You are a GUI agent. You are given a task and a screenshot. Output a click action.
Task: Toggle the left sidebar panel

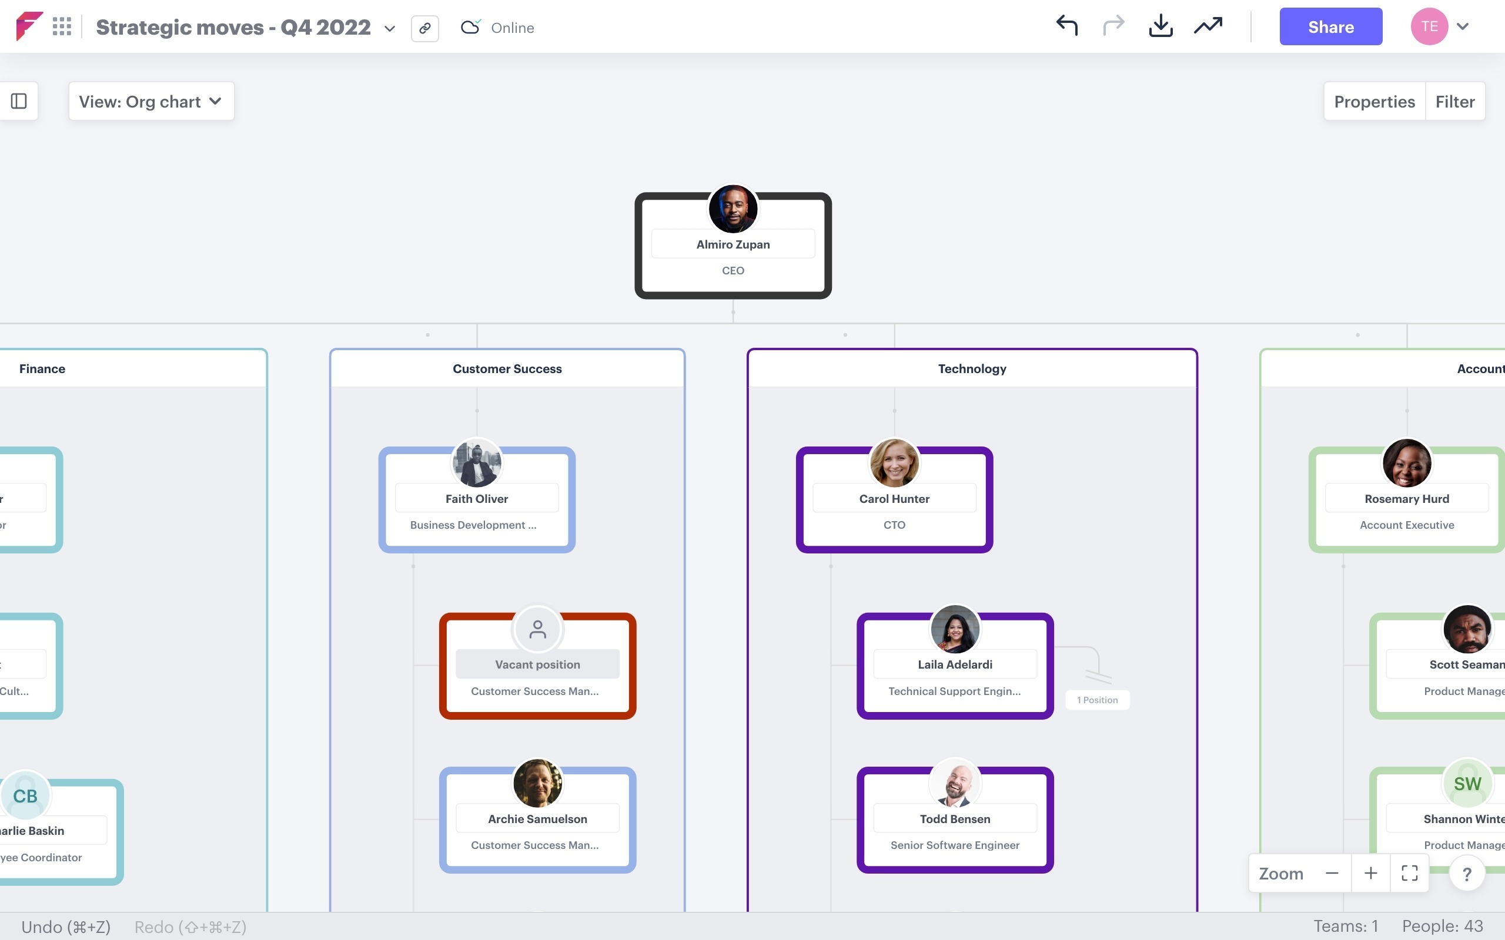pos(18,100)
